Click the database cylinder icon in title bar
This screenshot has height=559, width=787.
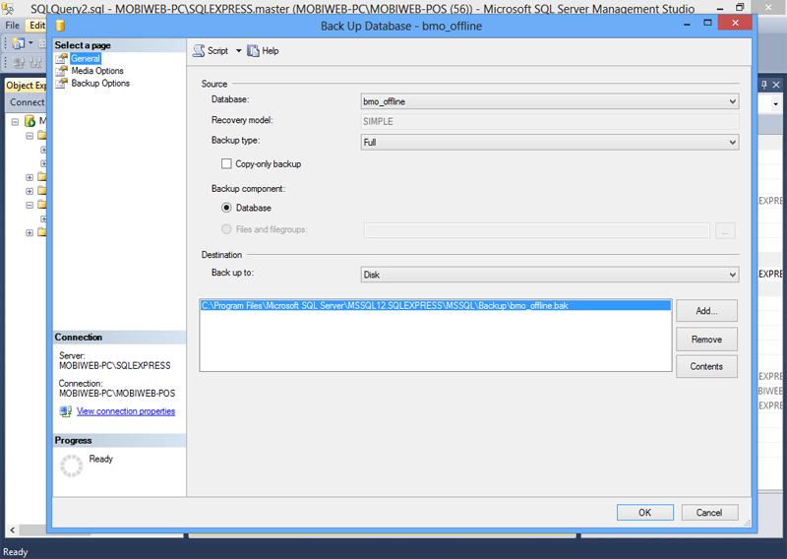pyautogui.click(x=60, y=26)
